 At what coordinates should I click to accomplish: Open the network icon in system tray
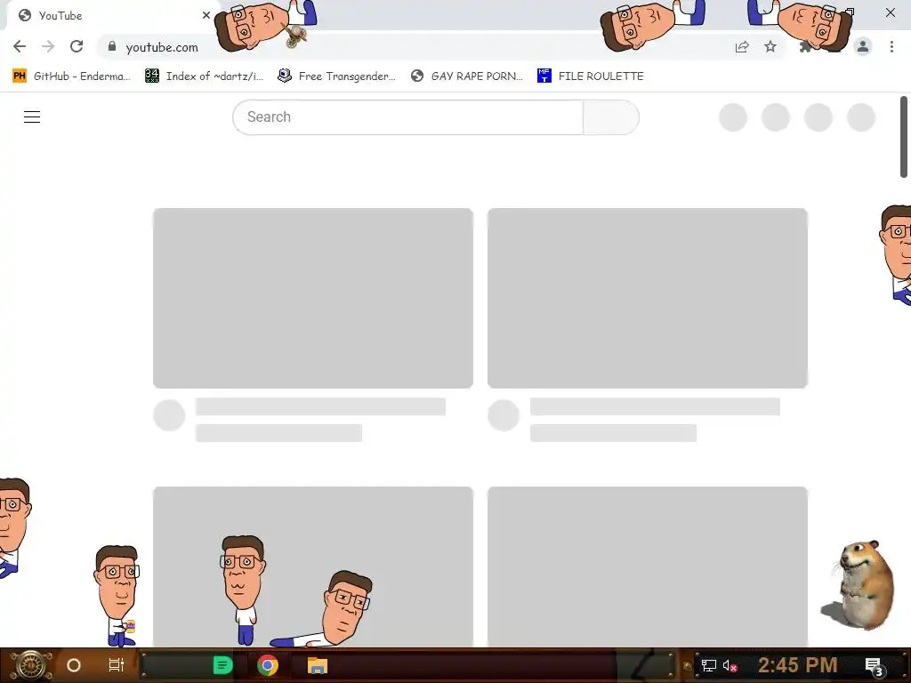[708, 665]
